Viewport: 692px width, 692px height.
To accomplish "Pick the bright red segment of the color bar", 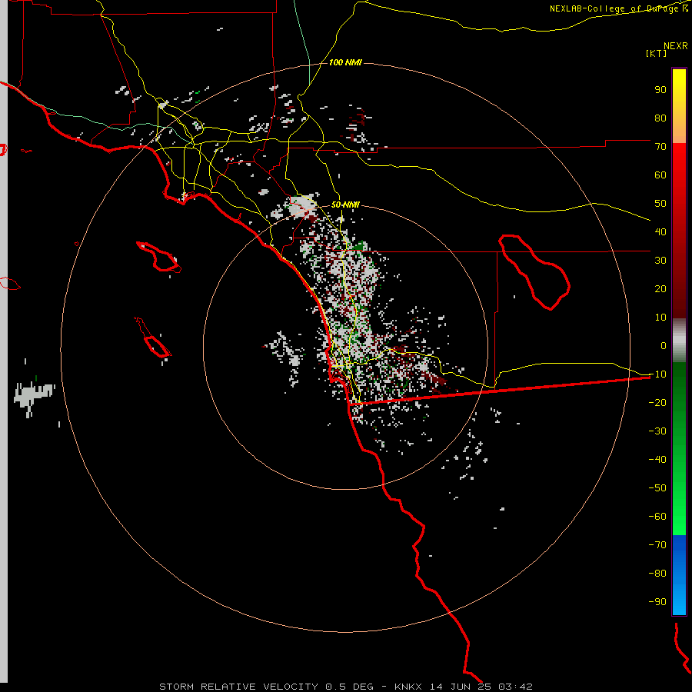I will coord(679,165).
